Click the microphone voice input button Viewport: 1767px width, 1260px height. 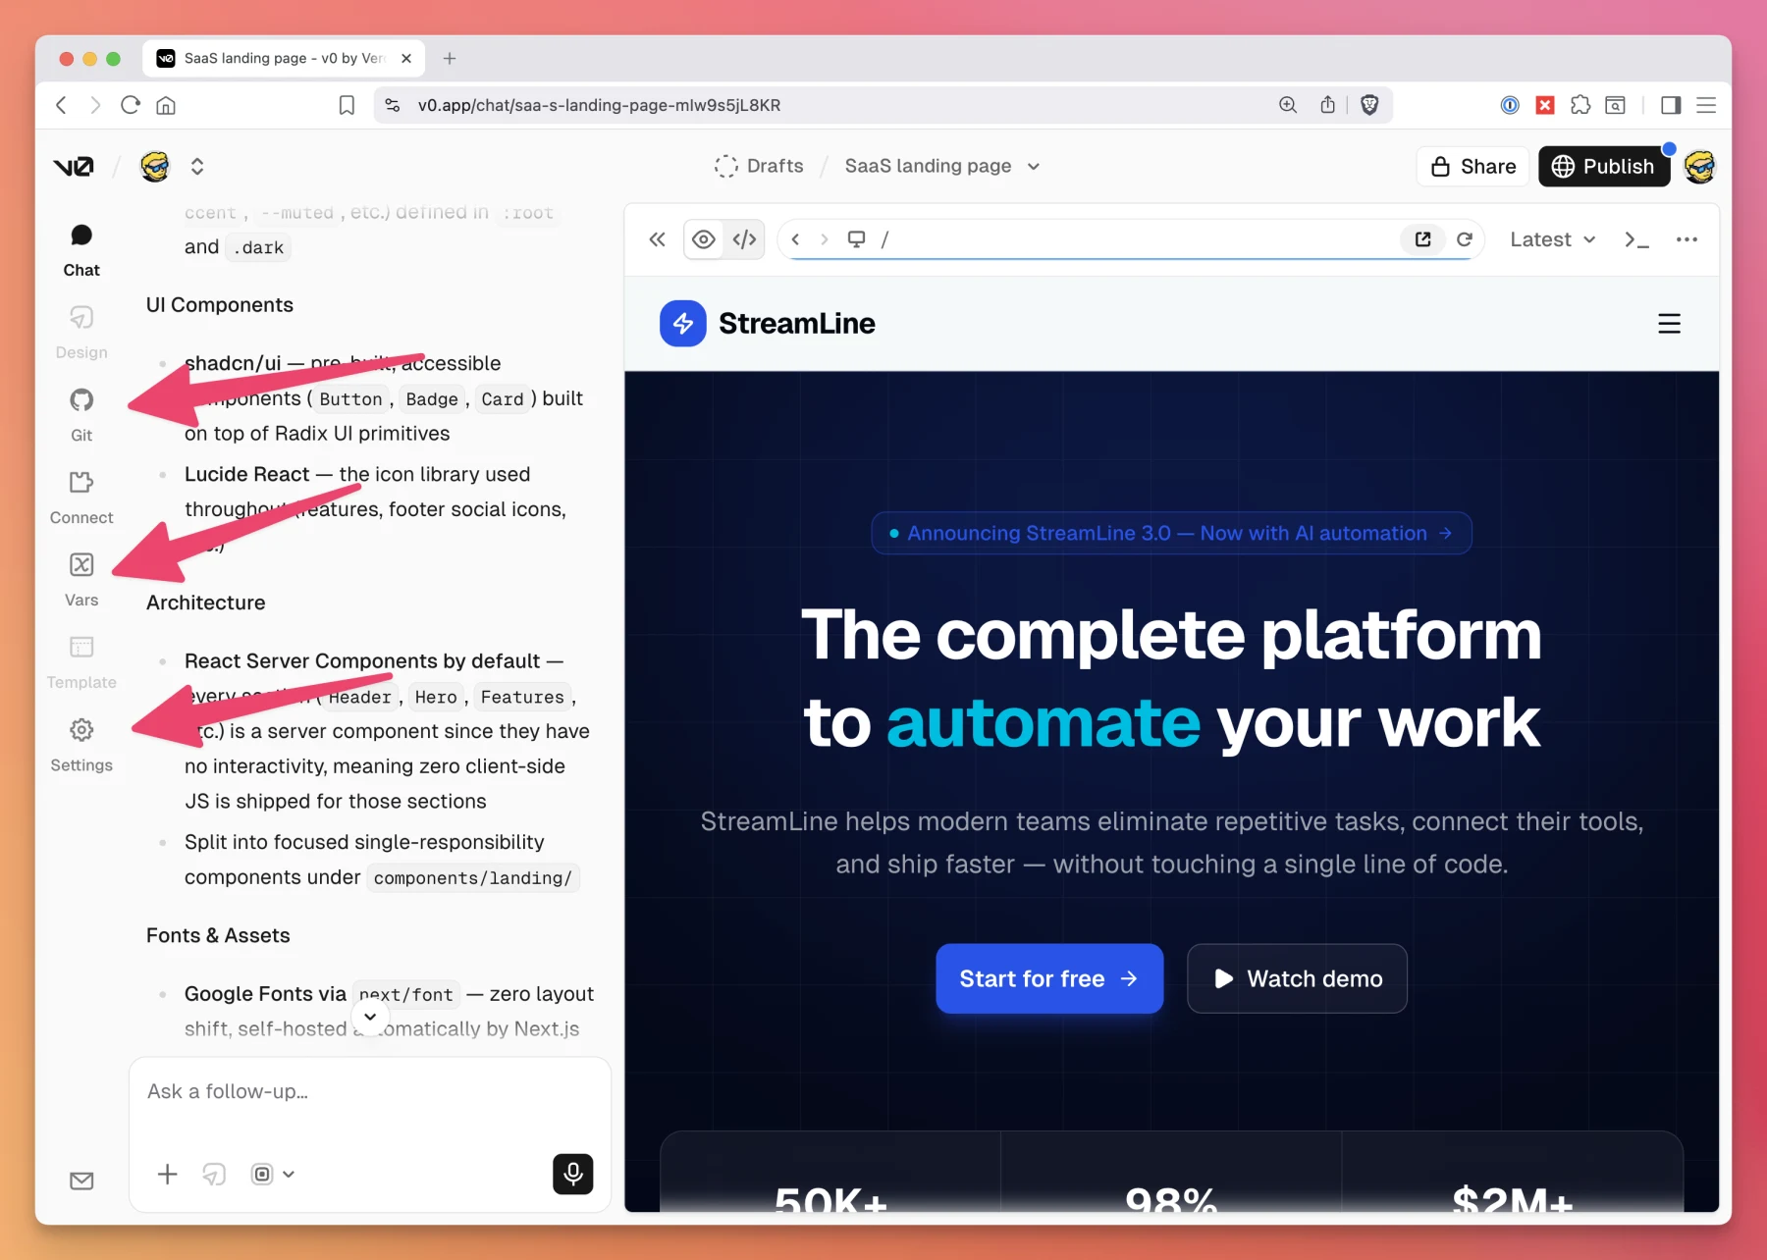[x=573, y=1174]
